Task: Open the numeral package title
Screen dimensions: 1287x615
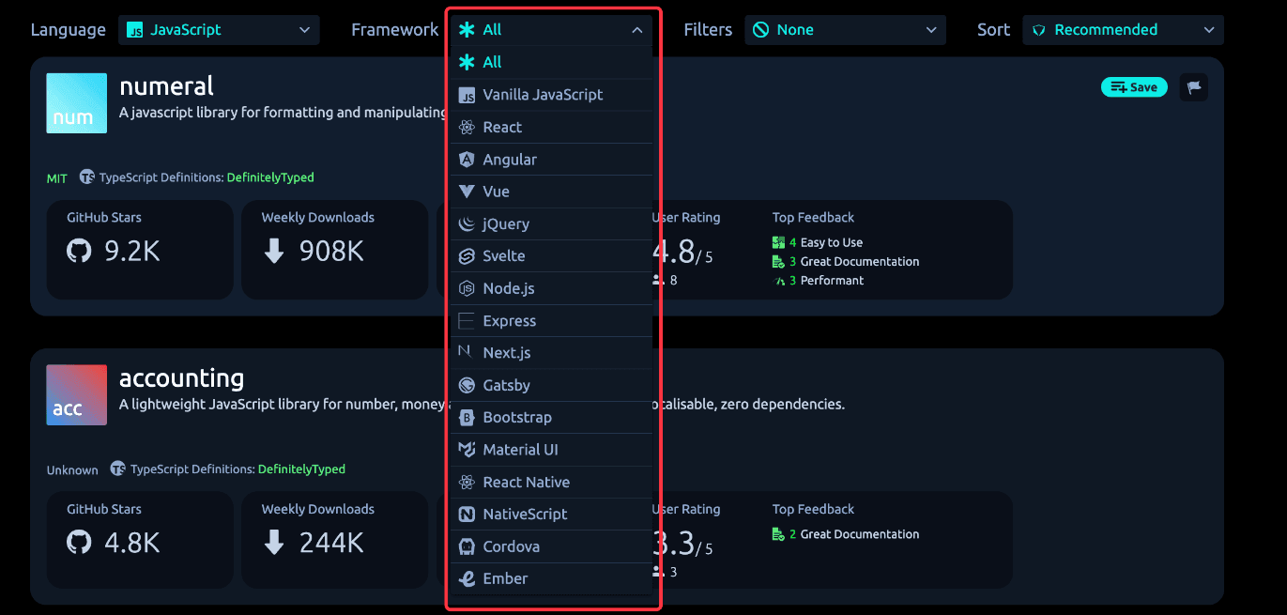Action: [166, 86]
